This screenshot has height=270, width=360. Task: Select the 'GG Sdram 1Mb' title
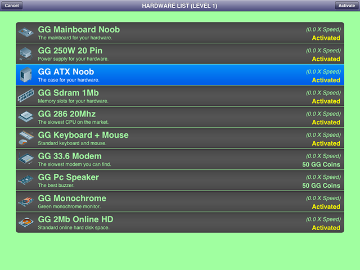[x=68, y=93]
